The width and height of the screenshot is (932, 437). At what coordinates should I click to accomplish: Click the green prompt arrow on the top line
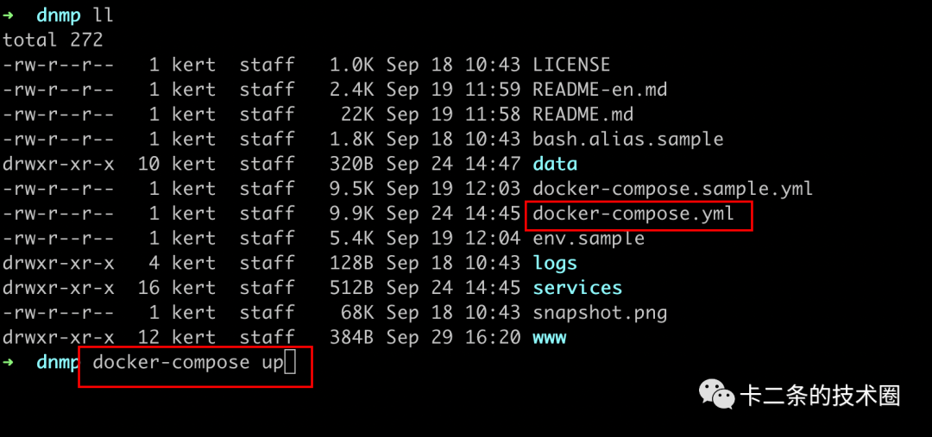click(x=9, y=16)
